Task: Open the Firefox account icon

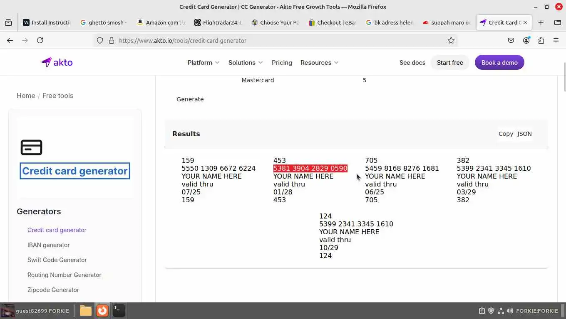Action: pos(526,40)
